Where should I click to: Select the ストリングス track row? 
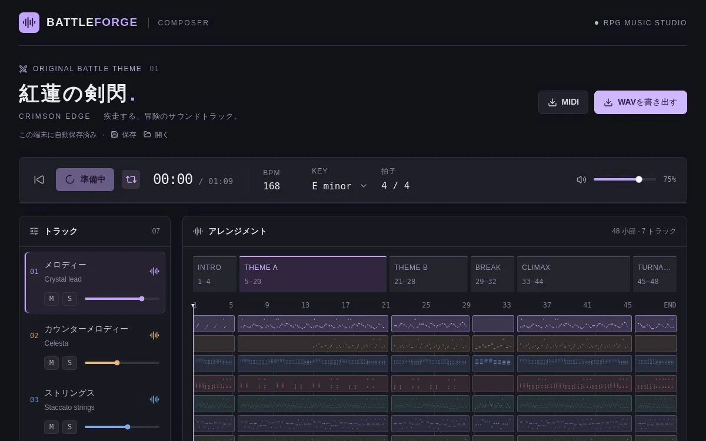point(95,409)
